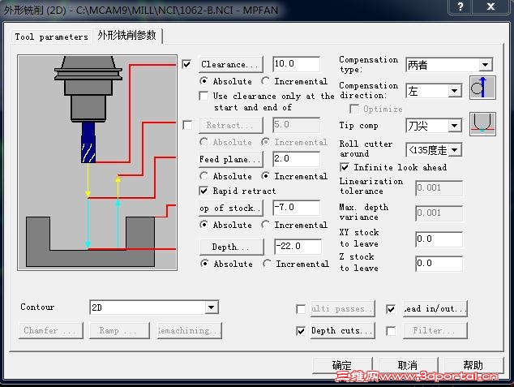
Task: Click the Depth... button
Action: [x=231, y=247]
